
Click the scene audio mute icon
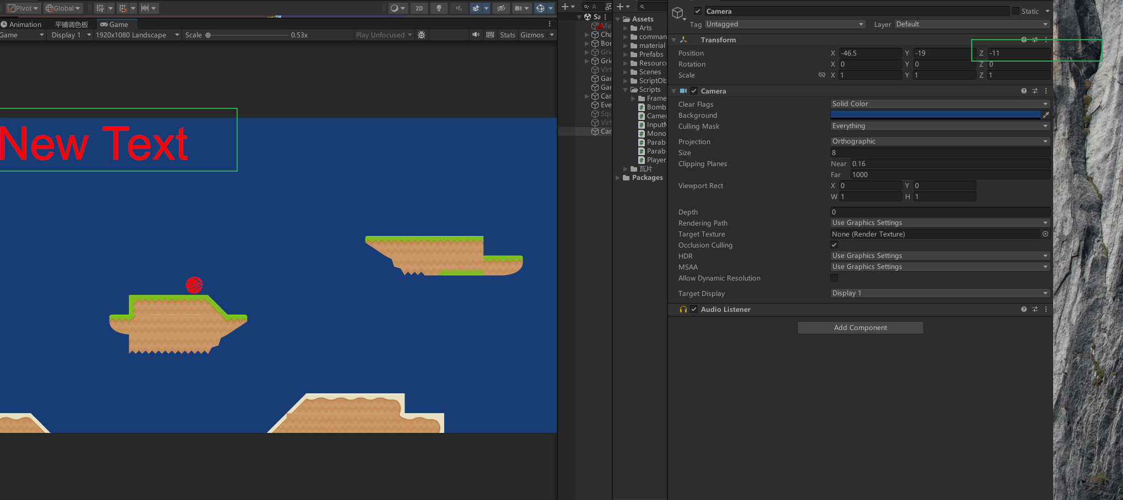click(x=459, y=8)
